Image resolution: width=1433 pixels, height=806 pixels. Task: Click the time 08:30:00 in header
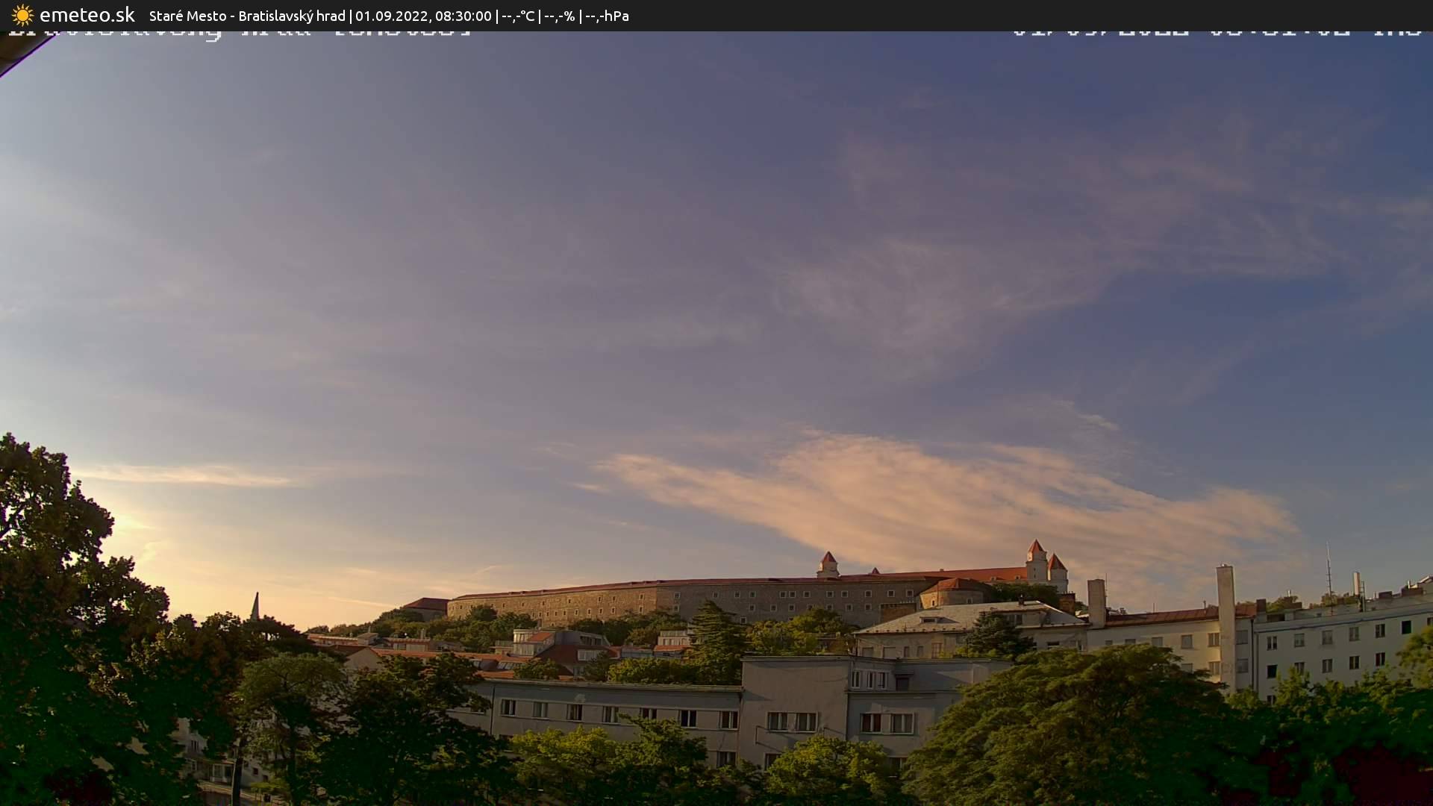tap(463, 16)
